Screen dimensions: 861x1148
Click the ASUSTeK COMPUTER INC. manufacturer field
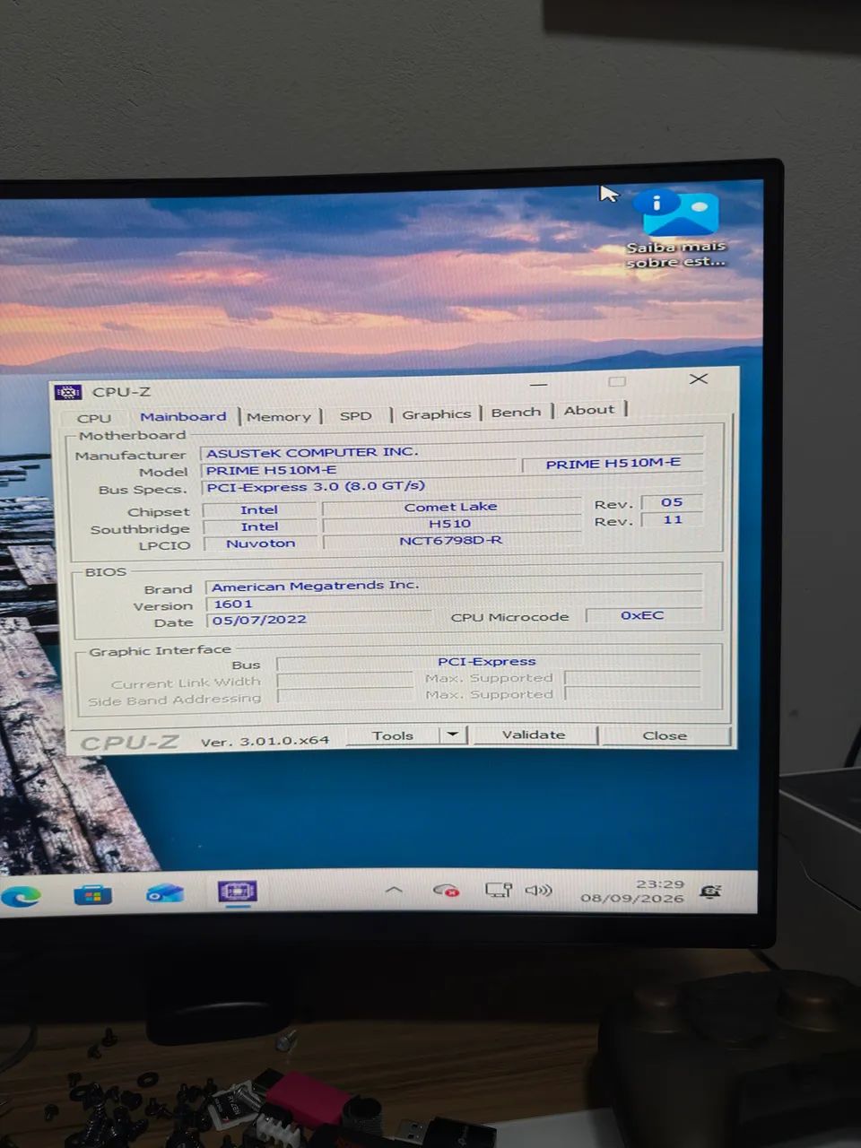pos(450,451)
